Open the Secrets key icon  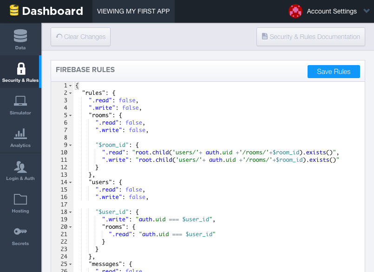[x=20, y=232]
